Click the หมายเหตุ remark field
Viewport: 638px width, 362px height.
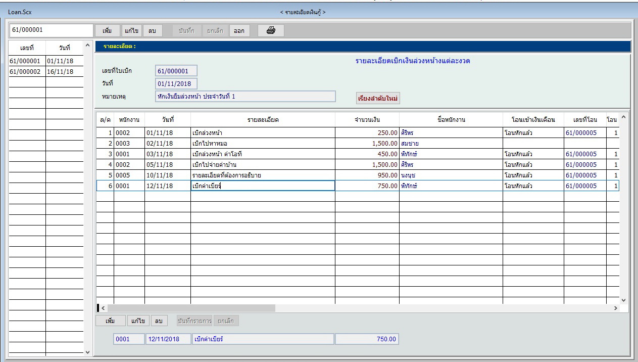[x=245, y=97]
